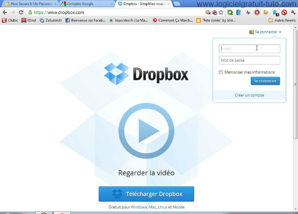Go back with the browser back arrow
This screenshot has height=214, width=298.
[5, 12]
